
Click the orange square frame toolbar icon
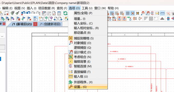coord(138,13)
